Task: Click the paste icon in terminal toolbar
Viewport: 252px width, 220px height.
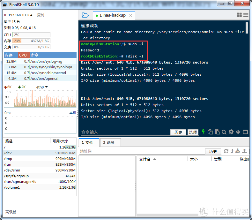Action: [x=217, y=132]
